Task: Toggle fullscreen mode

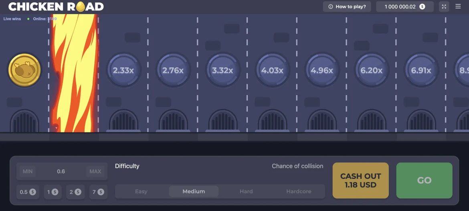Action: 444,6
